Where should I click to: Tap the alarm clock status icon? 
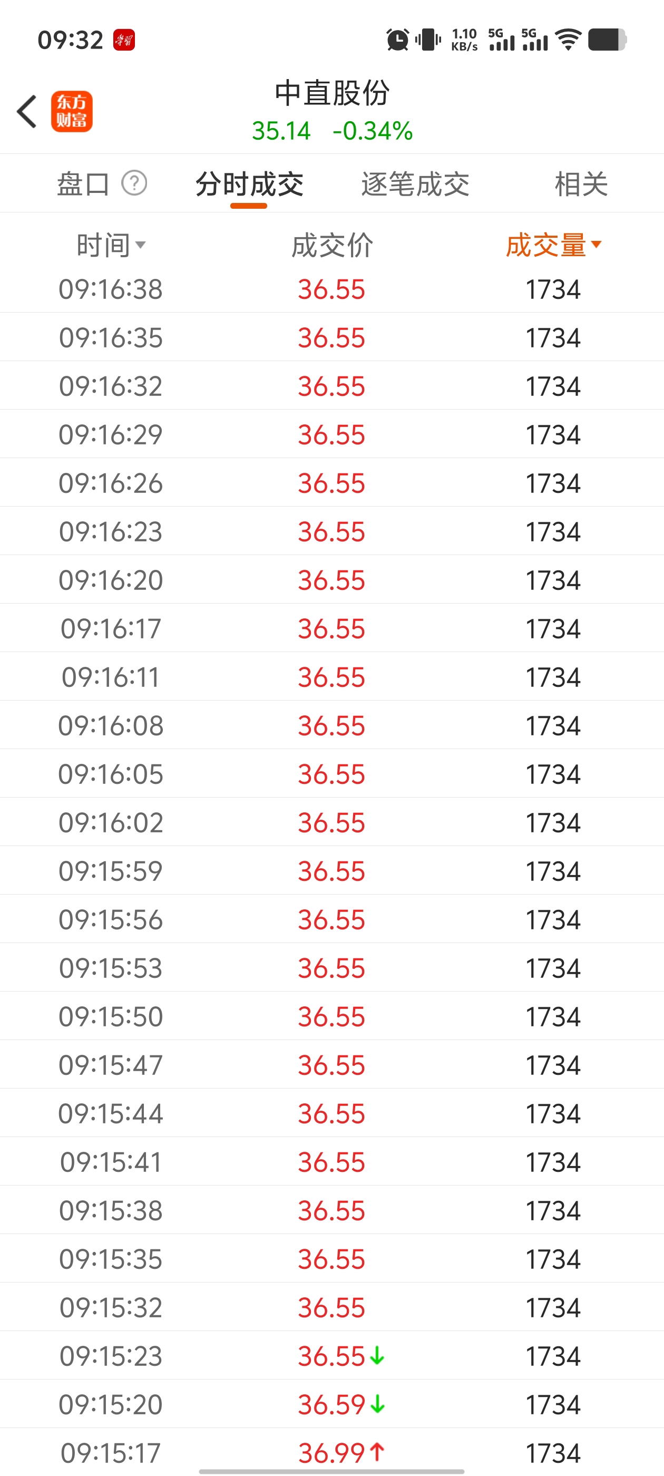[397, 40]
